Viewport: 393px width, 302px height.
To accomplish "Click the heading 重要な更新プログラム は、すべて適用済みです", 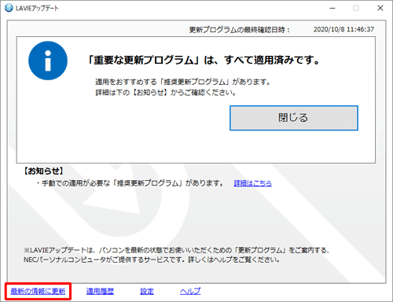I will coord(204,61).
